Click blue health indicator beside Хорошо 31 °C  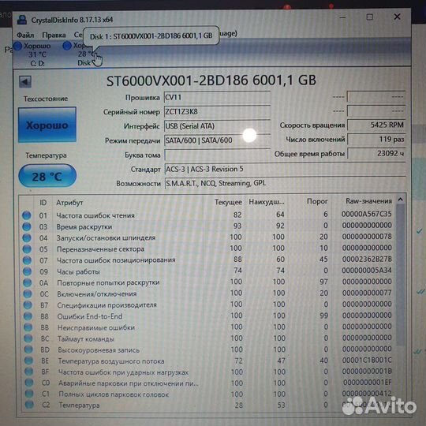click(x=18, y=46)
